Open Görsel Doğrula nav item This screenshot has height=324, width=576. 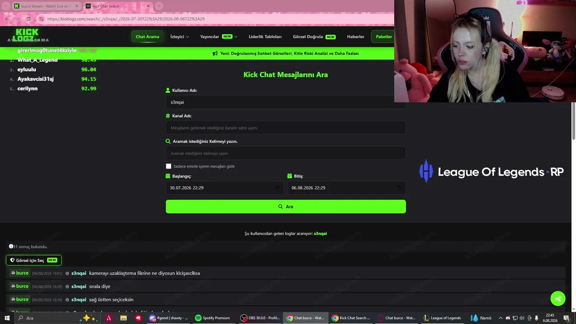(314, 37)
